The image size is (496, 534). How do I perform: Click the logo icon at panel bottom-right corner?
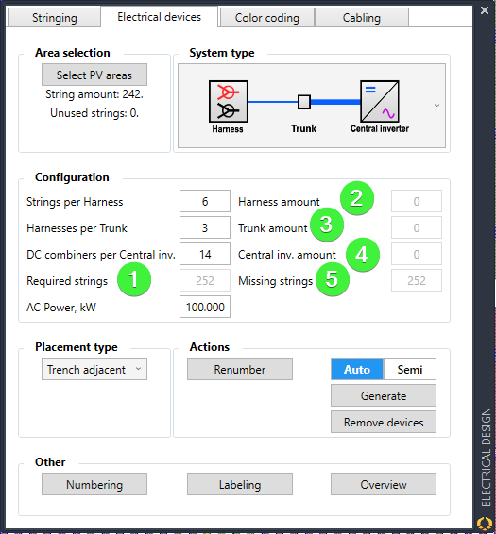point(485,523)
